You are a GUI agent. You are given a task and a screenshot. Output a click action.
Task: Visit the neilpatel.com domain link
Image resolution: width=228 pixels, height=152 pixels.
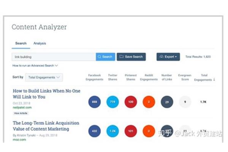pyautogui.click(x=22, y=108)
